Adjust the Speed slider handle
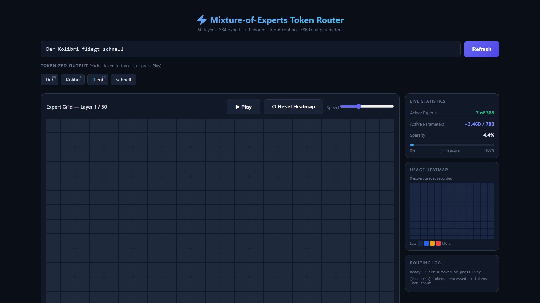 point(359,106)
